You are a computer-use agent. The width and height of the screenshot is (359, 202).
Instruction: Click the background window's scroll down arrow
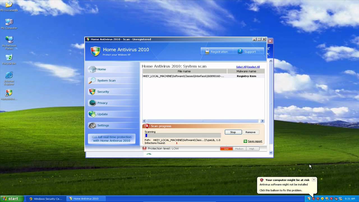pos(271,153)
